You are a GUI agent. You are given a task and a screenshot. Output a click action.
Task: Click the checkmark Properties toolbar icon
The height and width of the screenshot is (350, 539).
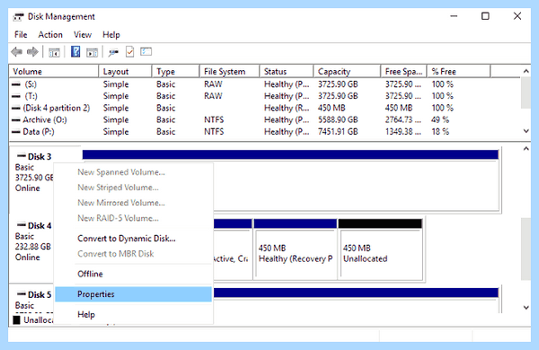pos(129,52)
